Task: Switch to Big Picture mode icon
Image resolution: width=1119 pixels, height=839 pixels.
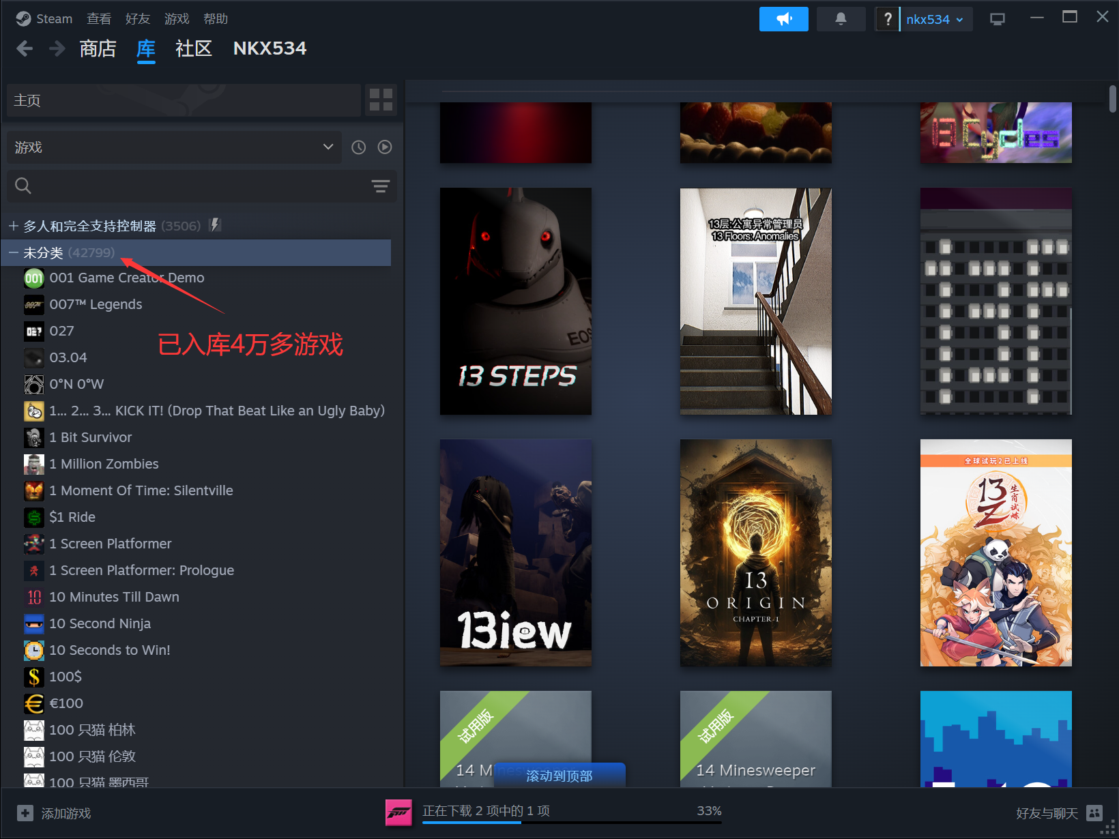Action: coord(998,19)
